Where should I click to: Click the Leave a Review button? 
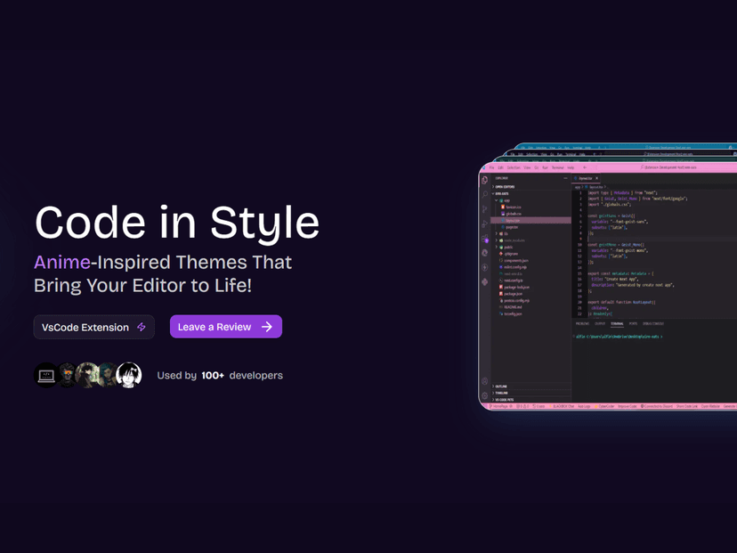point(225,327)
